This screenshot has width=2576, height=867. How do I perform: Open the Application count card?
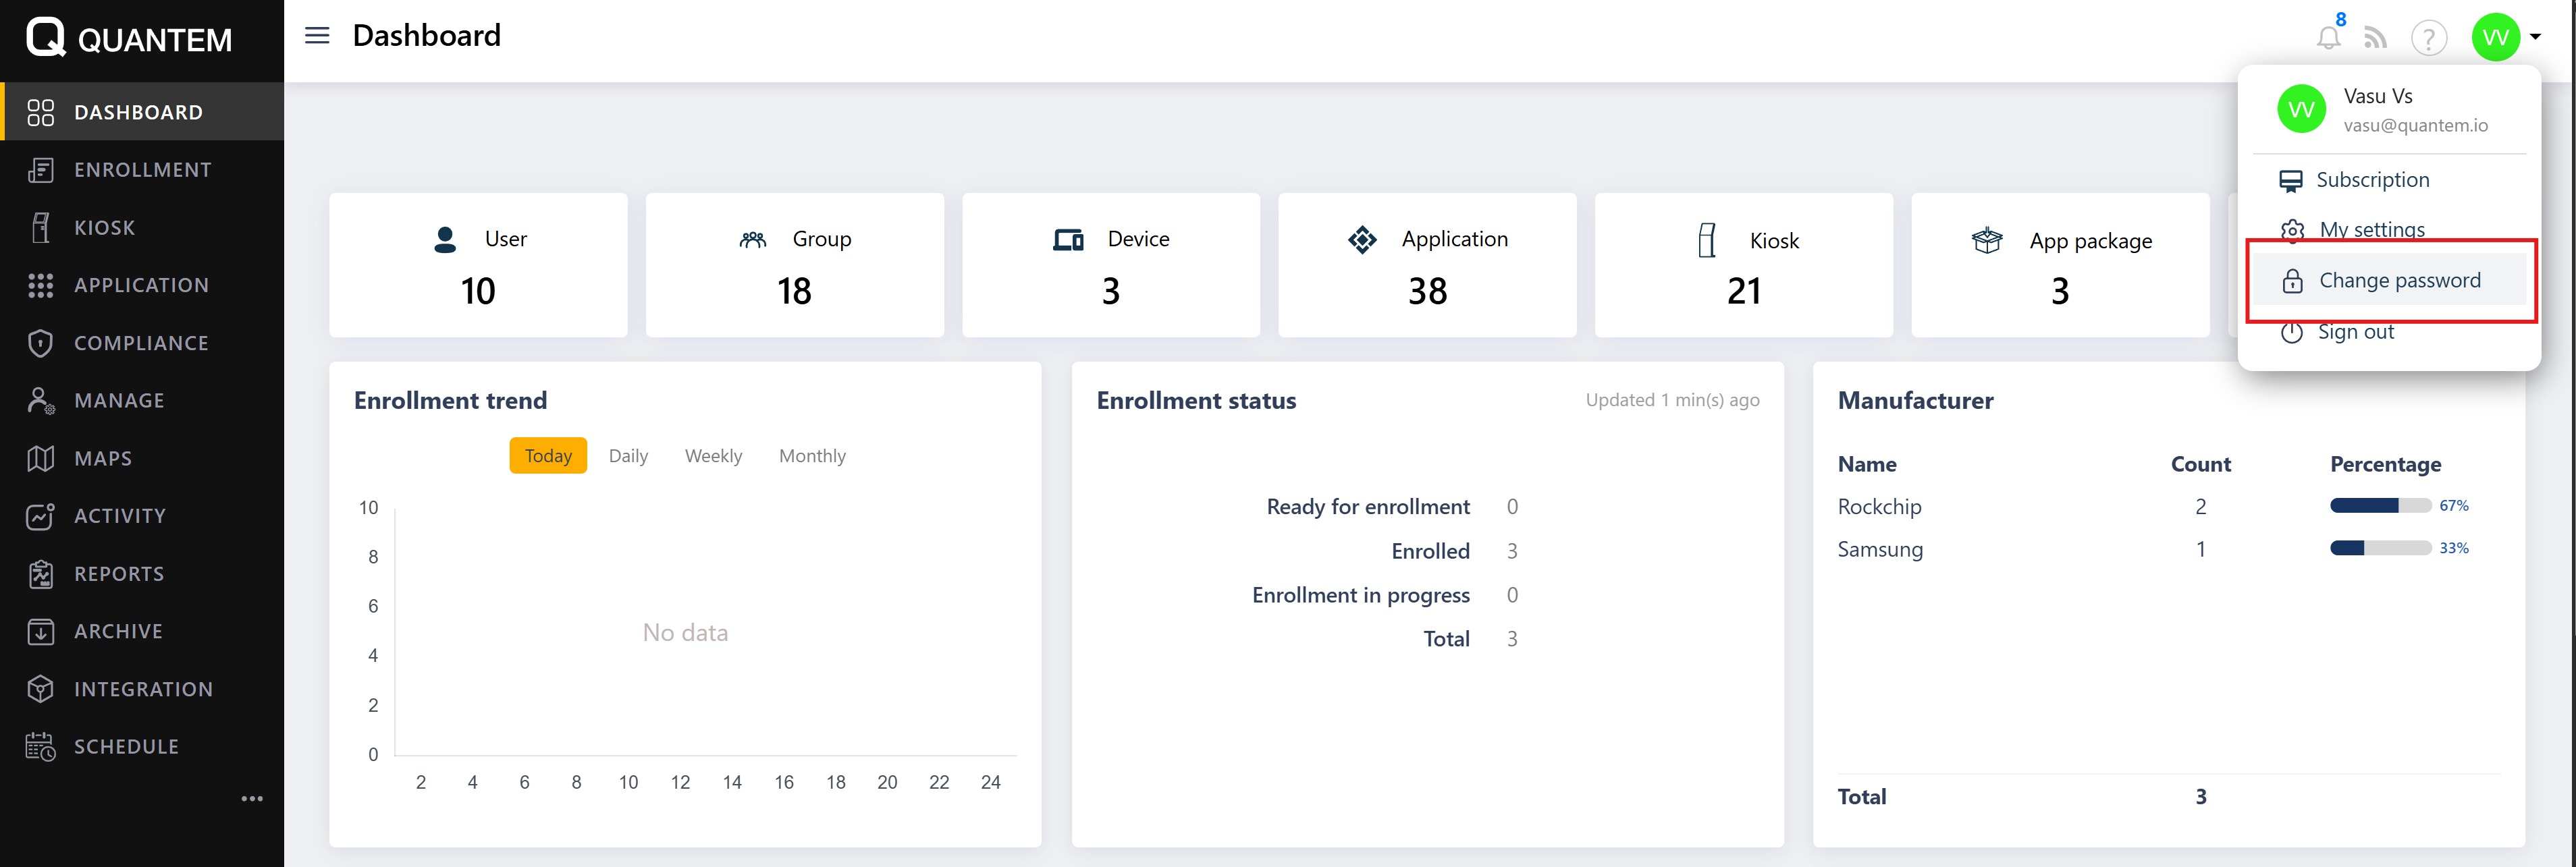(1426, 265)
